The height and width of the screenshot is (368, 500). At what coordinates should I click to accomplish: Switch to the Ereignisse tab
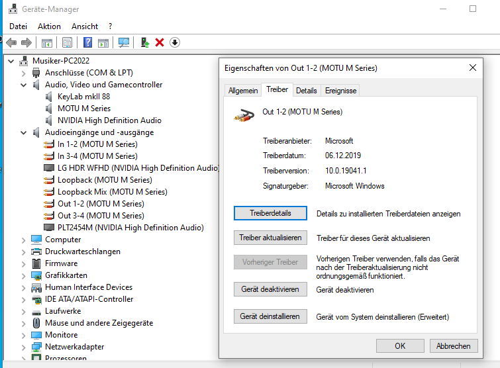tap(340, 91)
